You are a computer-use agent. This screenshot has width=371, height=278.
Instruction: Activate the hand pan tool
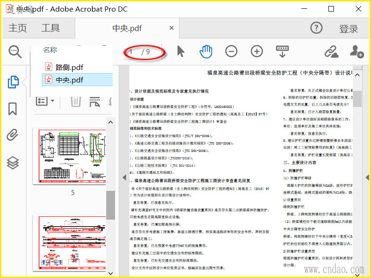pyautogui.click(x=206, y=51)
